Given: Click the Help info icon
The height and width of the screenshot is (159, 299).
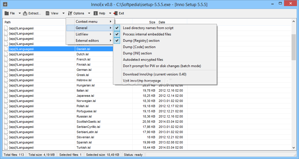Looking at the screenshot, I should pos(96,13).
